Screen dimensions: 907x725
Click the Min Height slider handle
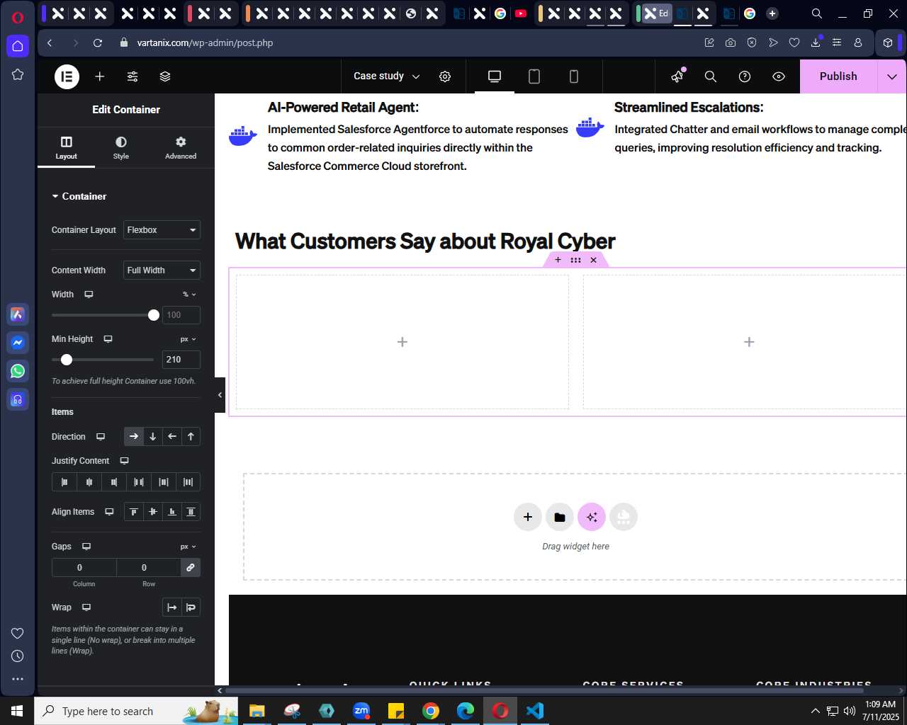67,360
